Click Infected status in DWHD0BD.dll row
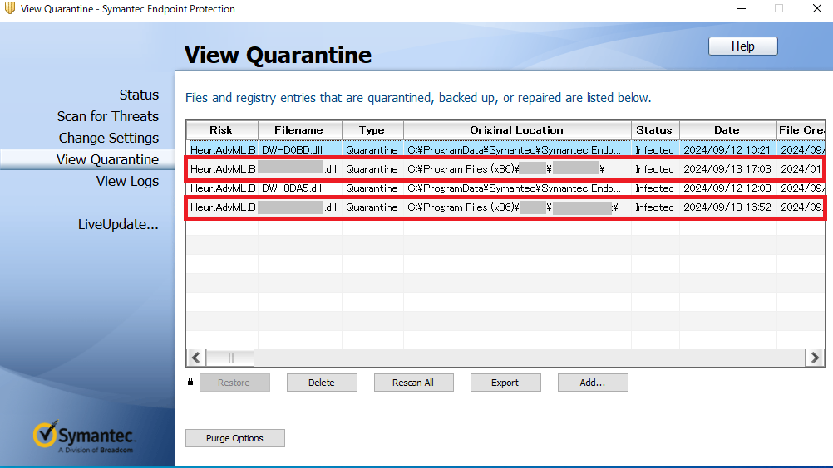 (x=654, y=150)
